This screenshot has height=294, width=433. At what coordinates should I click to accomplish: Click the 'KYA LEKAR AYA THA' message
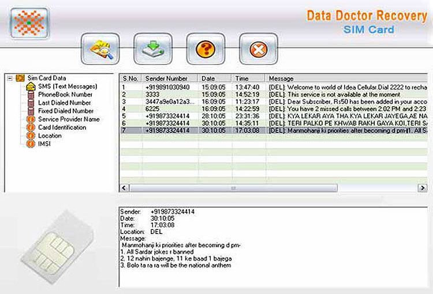point(348,116)
